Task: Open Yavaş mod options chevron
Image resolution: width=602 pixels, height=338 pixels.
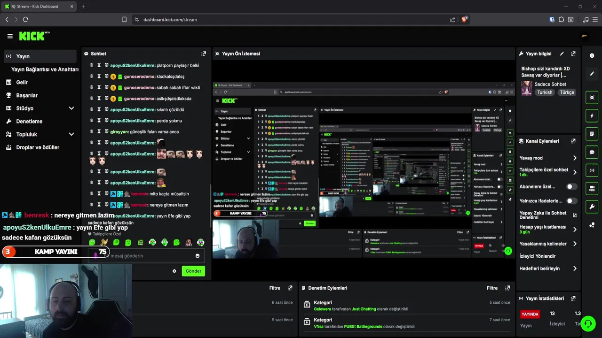Action: [x=575, y=158]
